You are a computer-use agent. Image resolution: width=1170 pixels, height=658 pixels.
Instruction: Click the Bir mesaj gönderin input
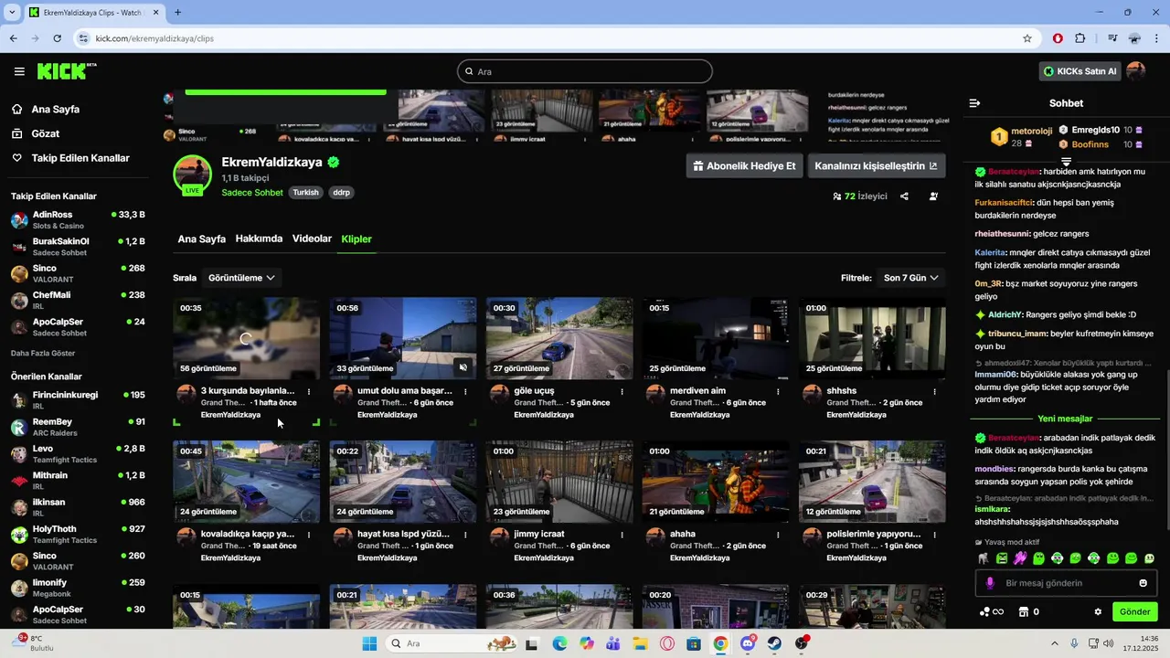tap(1066, 583)
